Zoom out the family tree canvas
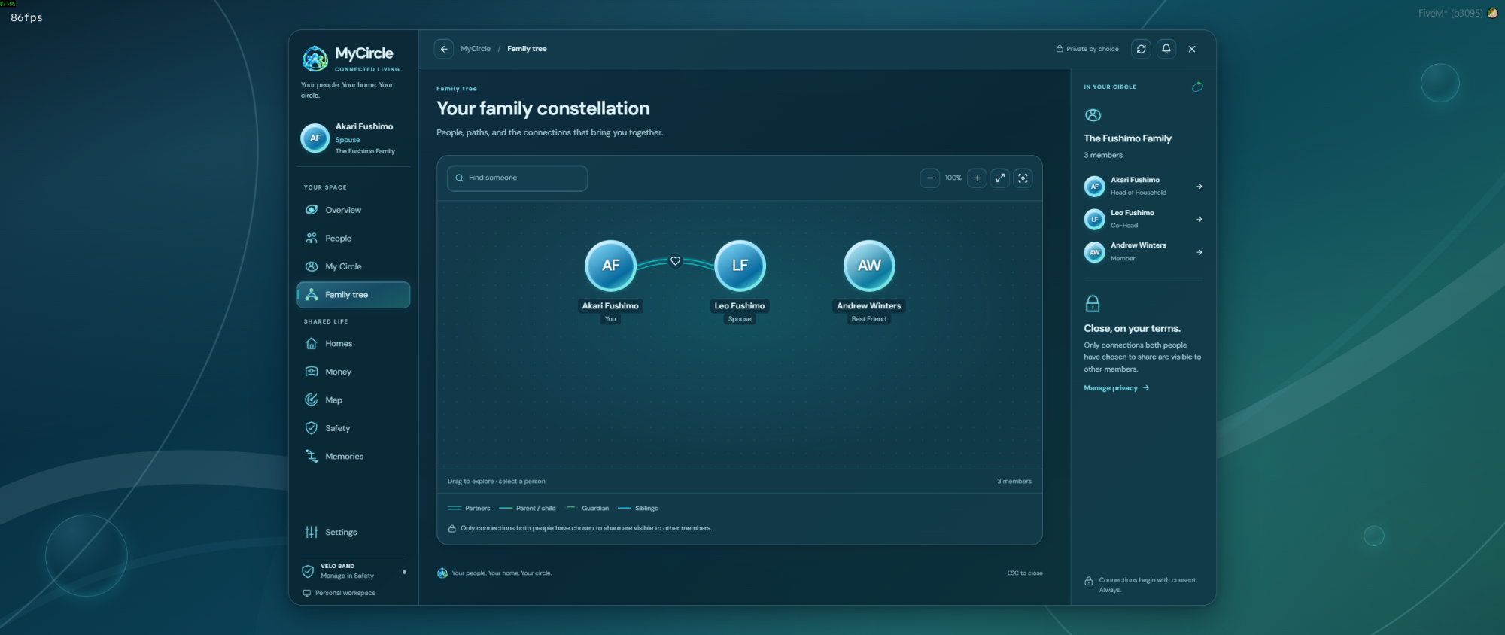The height and width of the screenshot is (635, 1505). pyautogui.click(x=930, y=178)
